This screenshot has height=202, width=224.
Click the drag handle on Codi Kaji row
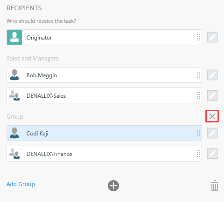(x=198, y=133)
